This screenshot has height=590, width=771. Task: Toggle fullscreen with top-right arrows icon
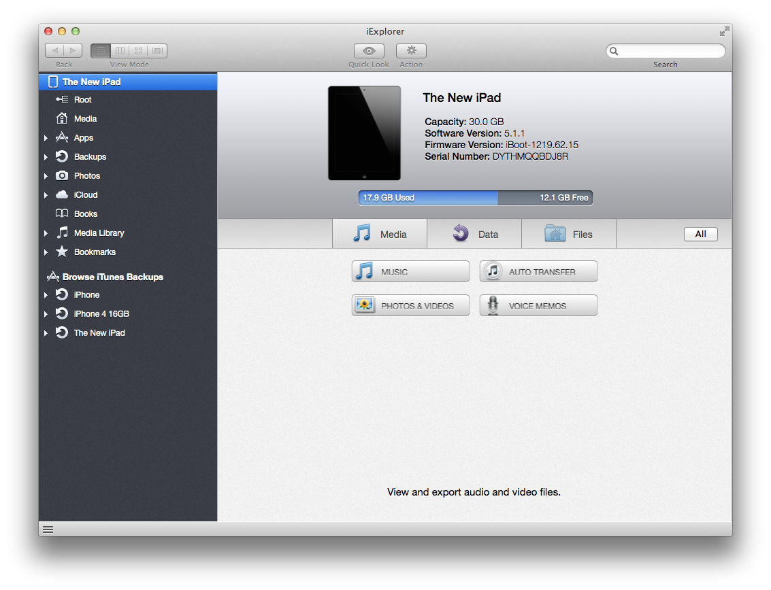point(724,31)
